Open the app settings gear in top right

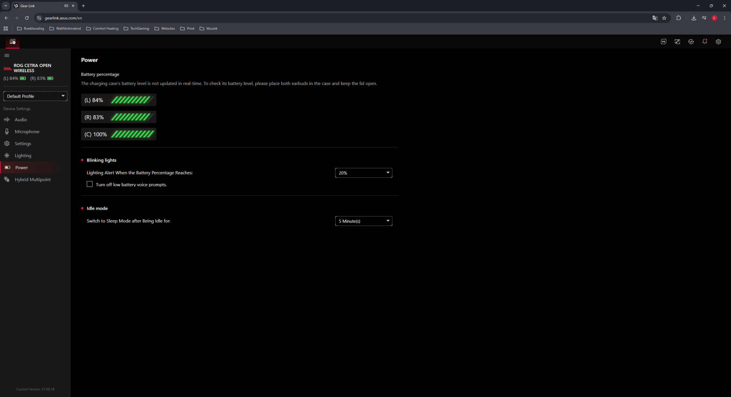pyautogui.click(x=718, y=42)
